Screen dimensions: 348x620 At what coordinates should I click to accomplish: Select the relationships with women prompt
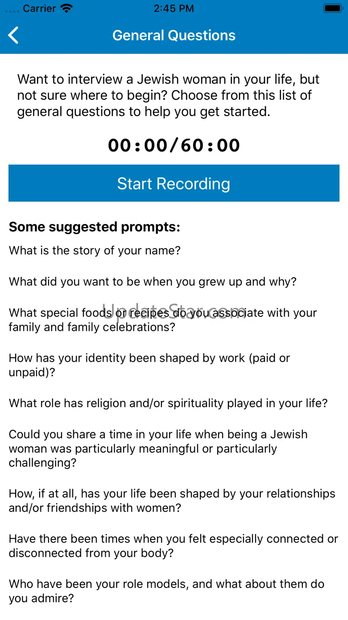pos(172,501)
